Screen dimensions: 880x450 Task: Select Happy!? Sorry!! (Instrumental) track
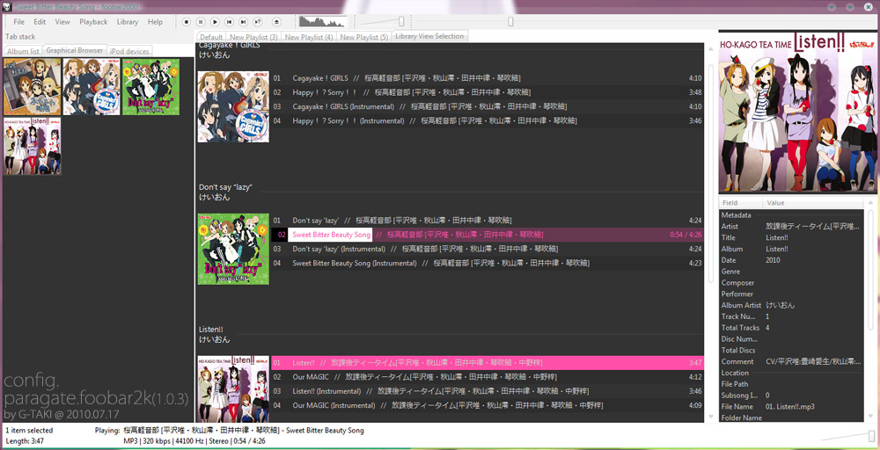coord(488,120)
